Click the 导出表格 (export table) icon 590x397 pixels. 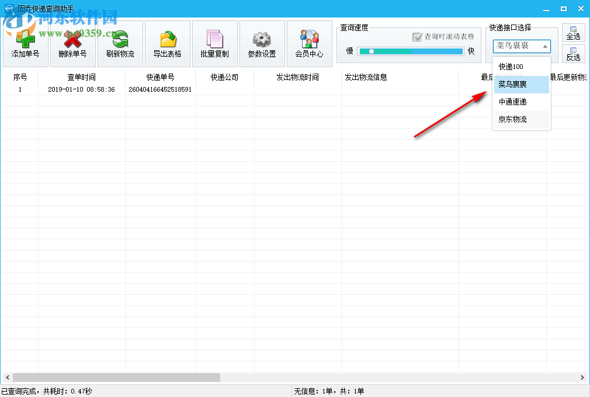pos(168,43)
